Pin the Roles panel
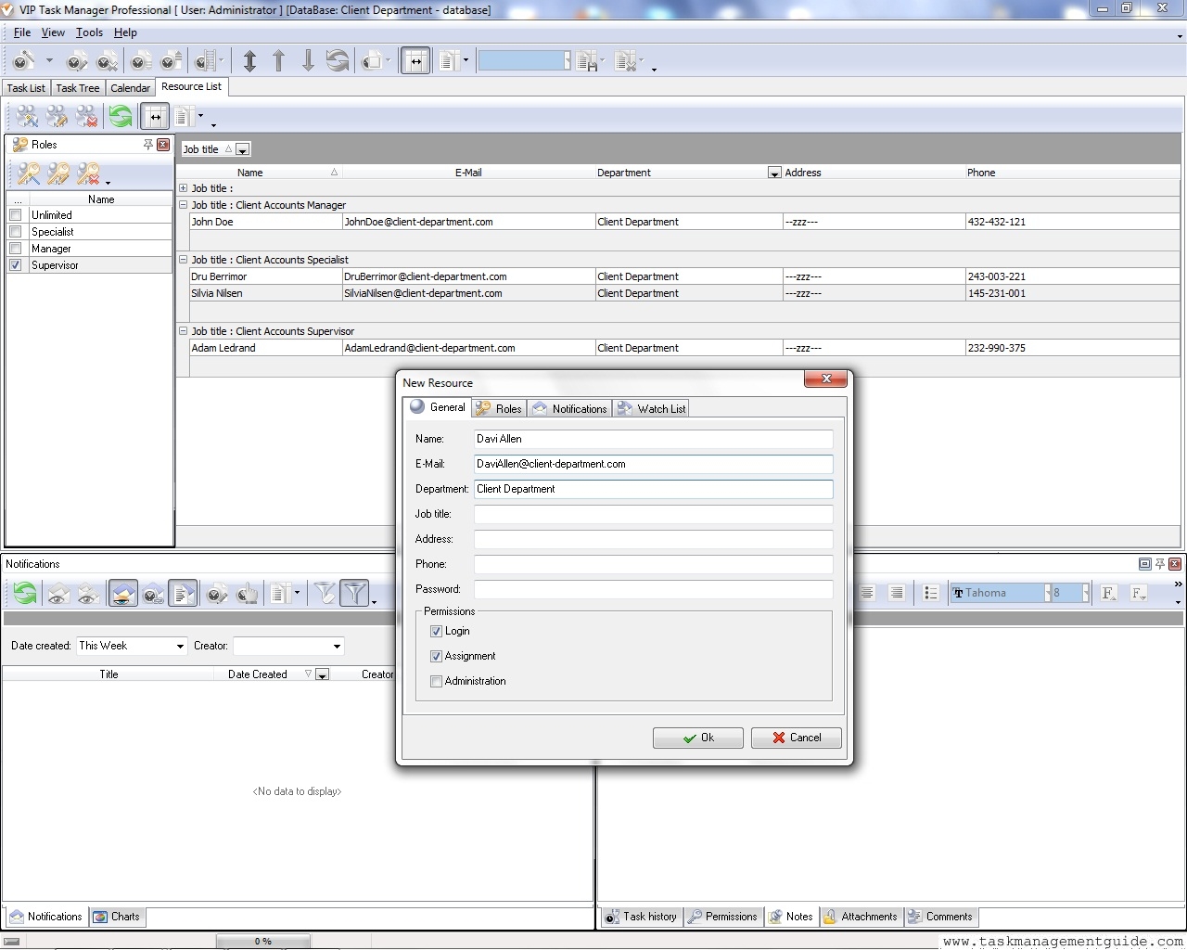The height and width of the screenshot is (950, 1187). point(148,145)
